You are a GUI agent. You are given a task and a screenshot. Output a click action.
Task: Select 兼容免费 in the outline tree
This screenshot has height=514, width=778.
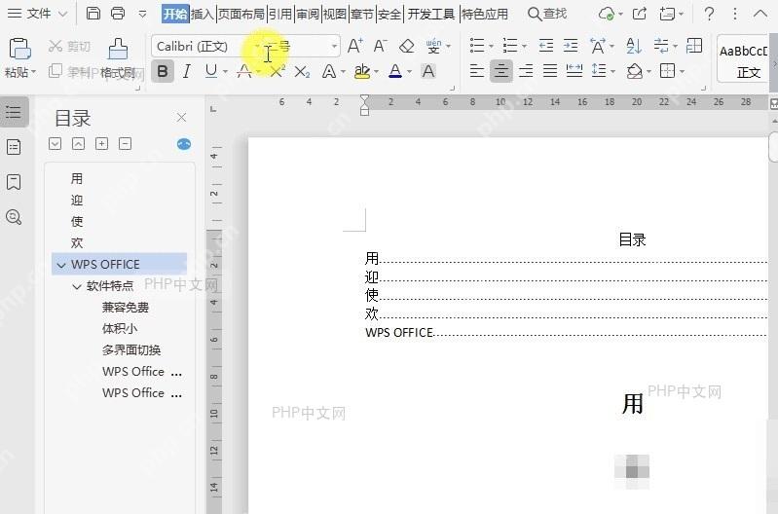pyautogui.click(x=126, y=308)
